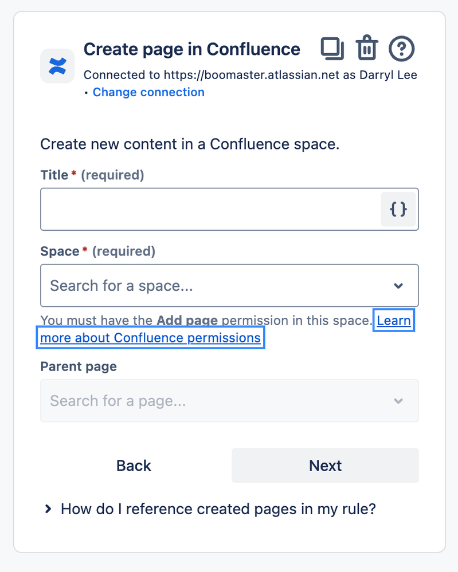458x572 pixels.
Task: Click Change connection link
Action: click(x=148, y=92)
